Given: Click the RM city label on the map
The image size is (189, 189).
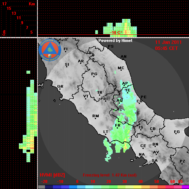Looking at the screenshot, I should pos(96,116).
